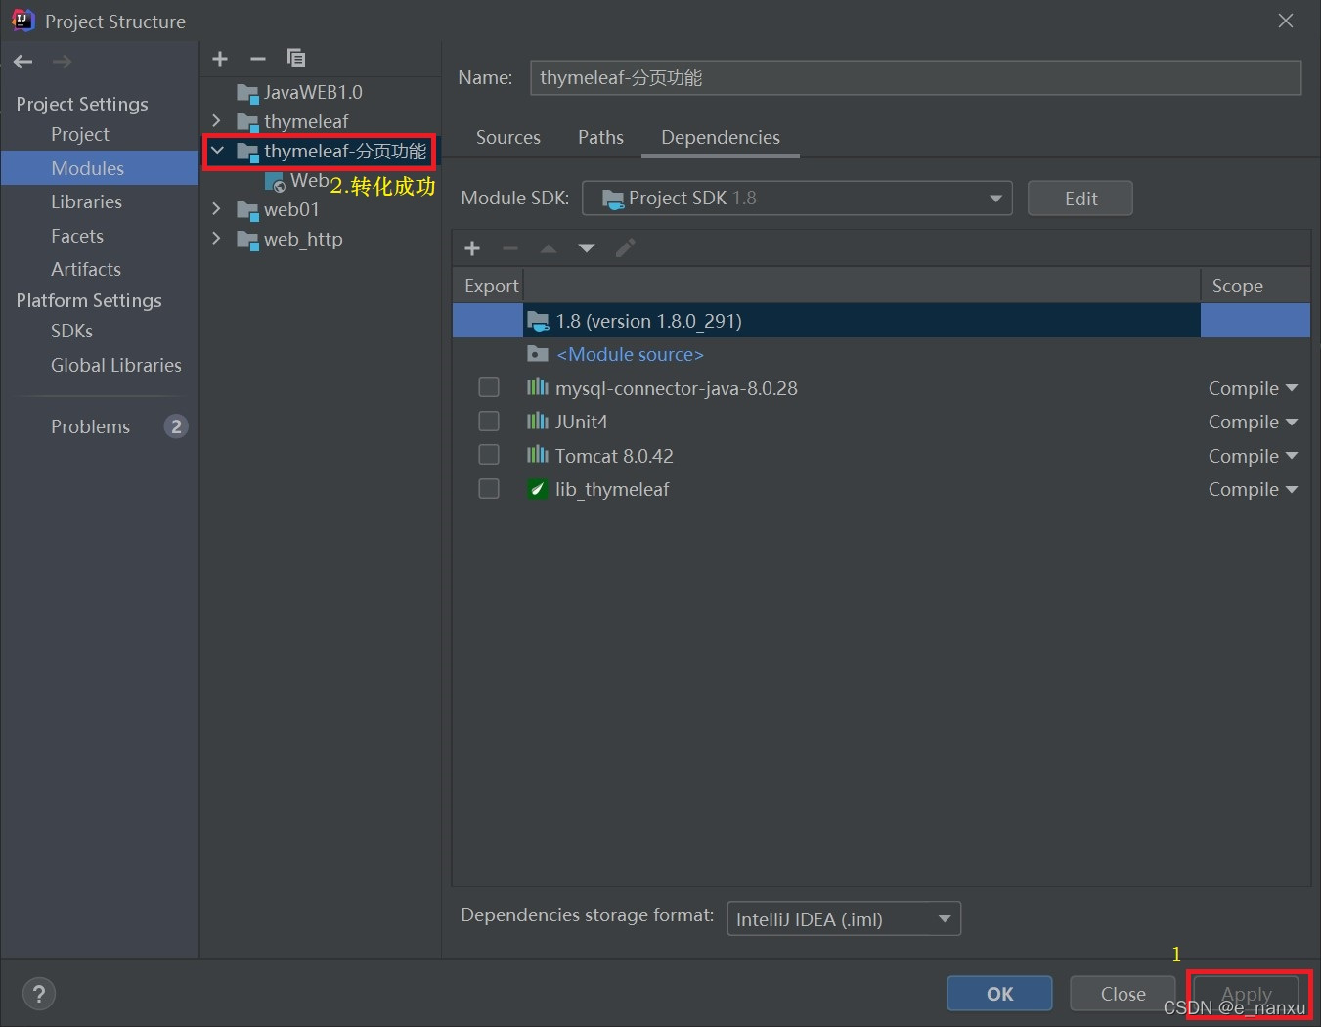This screenshot has width=1321, height=1027.
Task: Select Modules in the sidebar
Action: point(100,168)
